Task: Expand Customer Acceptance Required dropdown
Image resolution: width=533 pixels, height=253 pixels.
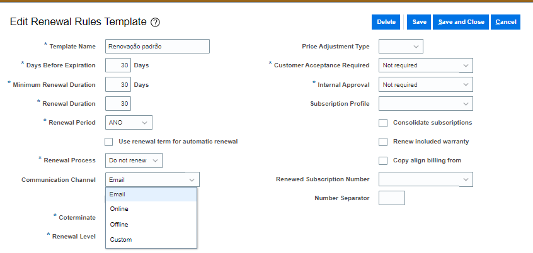Action: pos(426,65)
